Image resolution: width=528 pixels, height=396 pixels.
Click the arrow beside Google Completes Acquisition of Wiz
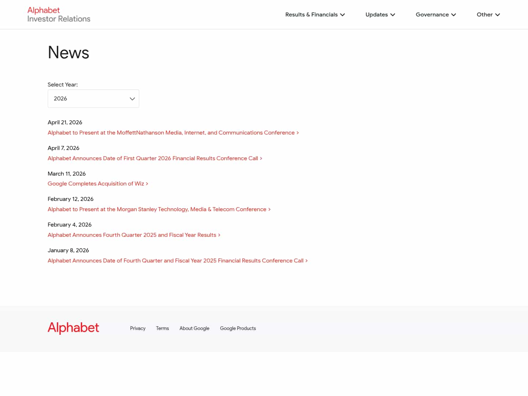coord(147,183)
